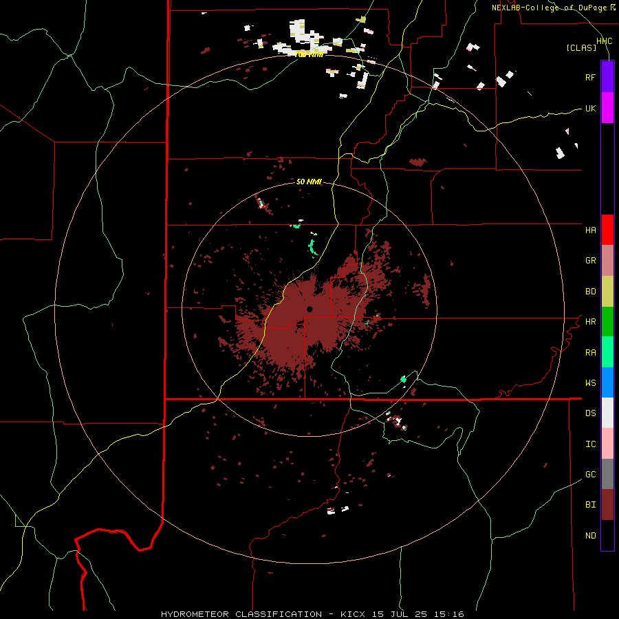Click the RA legend label
Viewport: 619px width, 619px height.
pyautogui.click(x=590, y=353)
